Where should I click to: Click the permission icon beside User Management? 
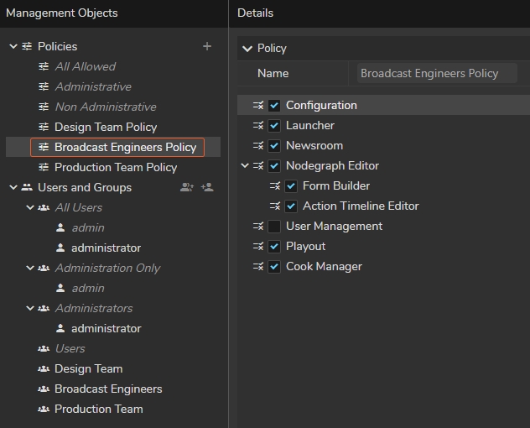coord(258,227)
